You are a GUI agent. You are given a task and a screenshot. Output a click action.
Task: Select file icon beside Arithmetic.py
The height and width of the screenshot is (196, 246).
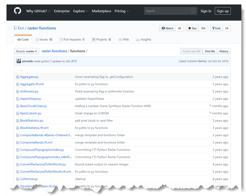tap(18, 92)
